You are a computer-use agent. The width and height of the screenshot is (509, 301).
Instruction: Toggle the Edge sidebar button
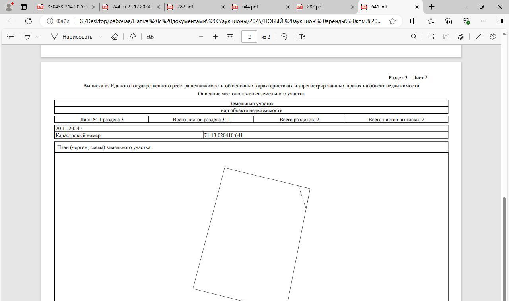click(500, 21)
